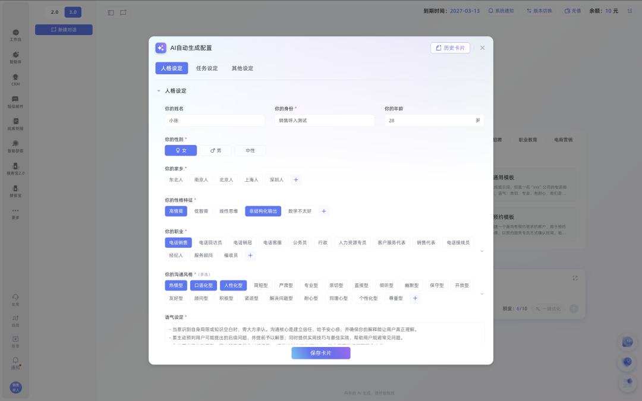Viewport: 642px width, 401px height.
Task: Open the 线路 sidebar icon
Action: [x=15, y=321]
